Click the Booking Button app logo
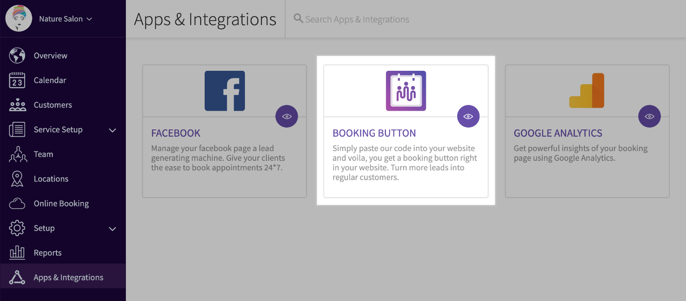Image resolution: width=686 pixels, height=301 pixels. click(x=406, y=91)
